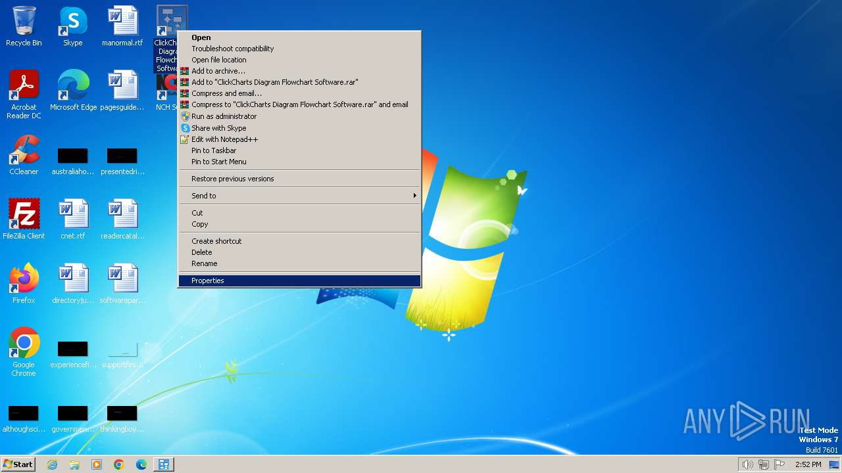Switch to ClickCharts taskbar button
This screenshot has width=842, height=473.
tap(164, 464)
